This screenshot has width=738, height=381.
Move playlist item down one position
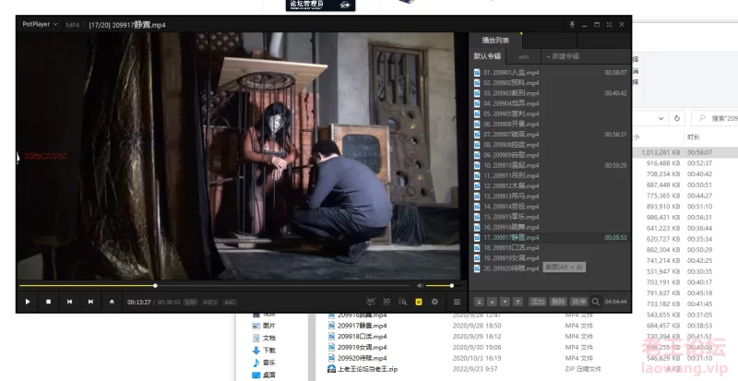[x=505, y=302]
